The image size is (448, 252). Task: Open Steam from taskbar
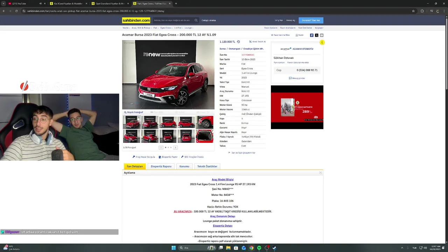(274, 248)
